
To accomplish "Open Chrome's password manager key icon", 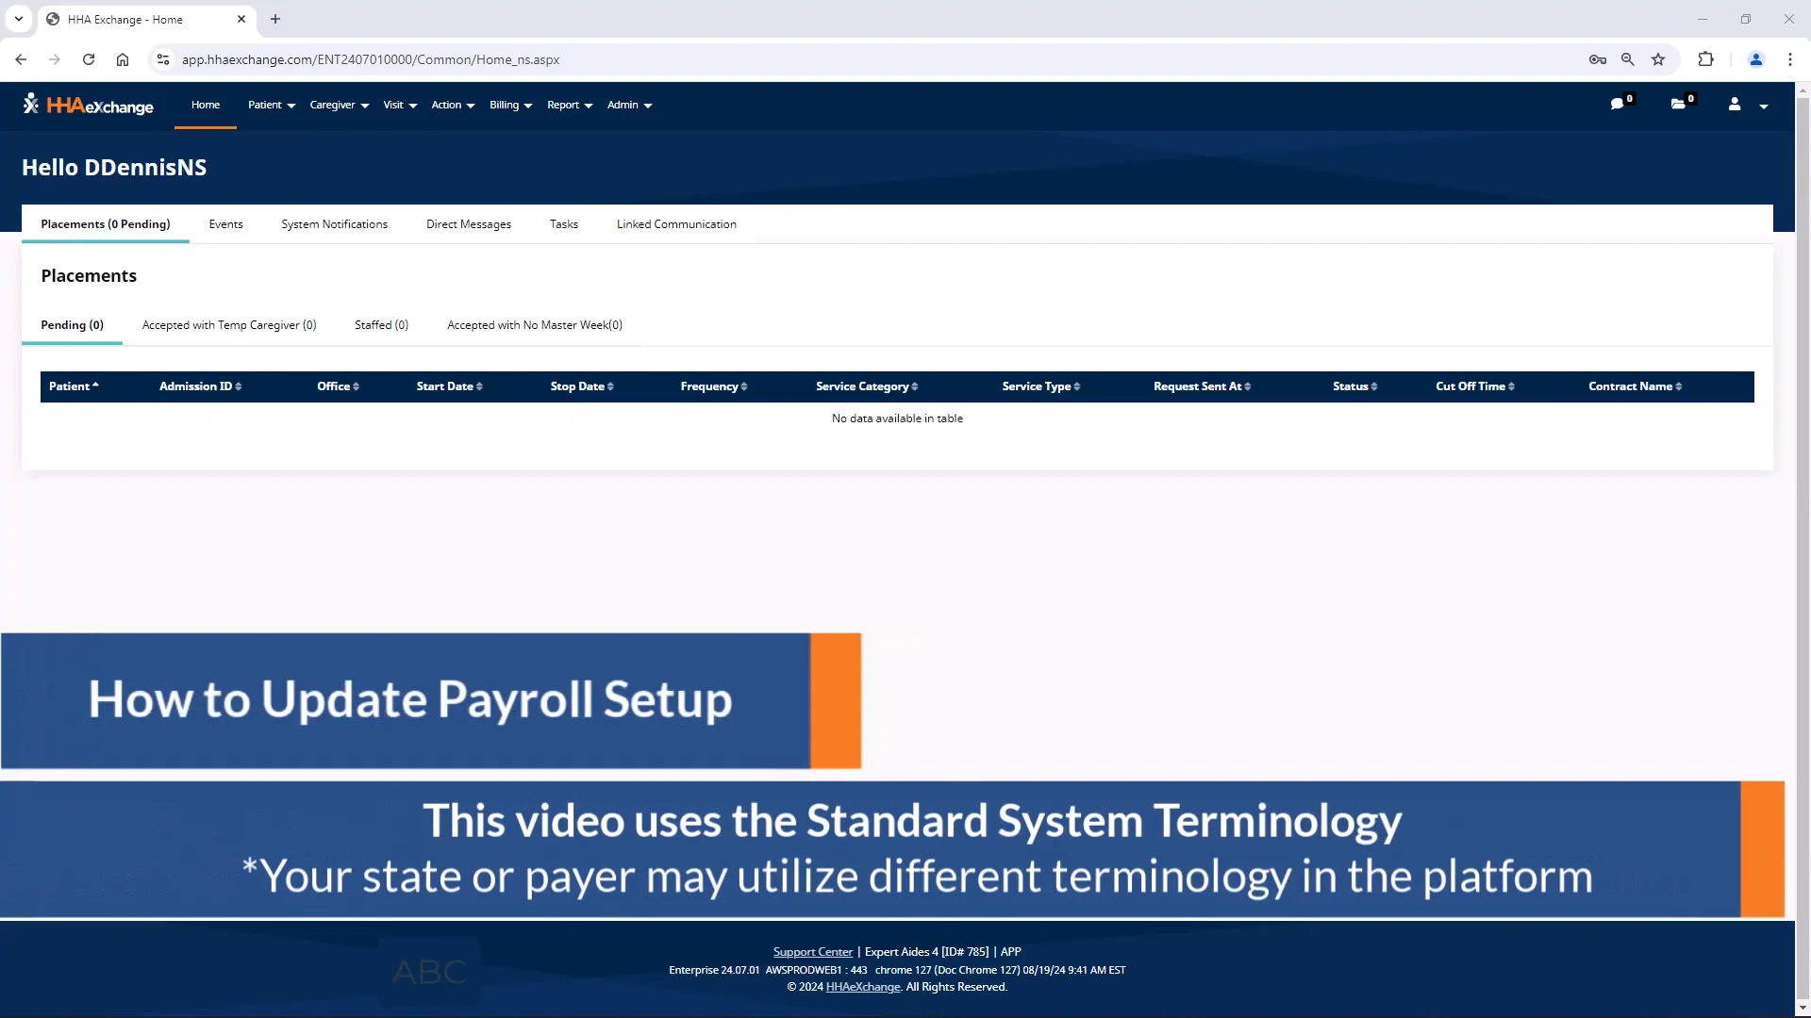I will coord(1598,59).
